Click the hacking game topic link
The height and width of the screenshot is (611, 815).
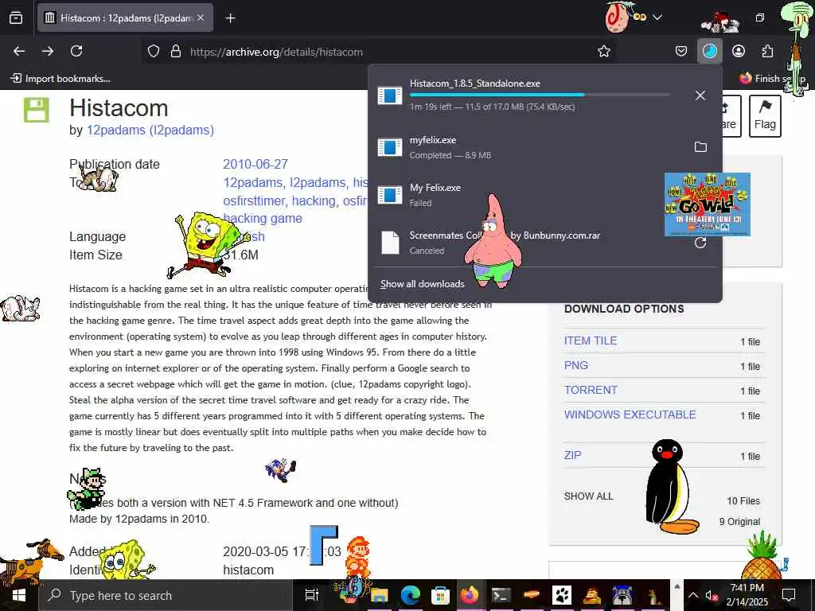coord(263,219)
